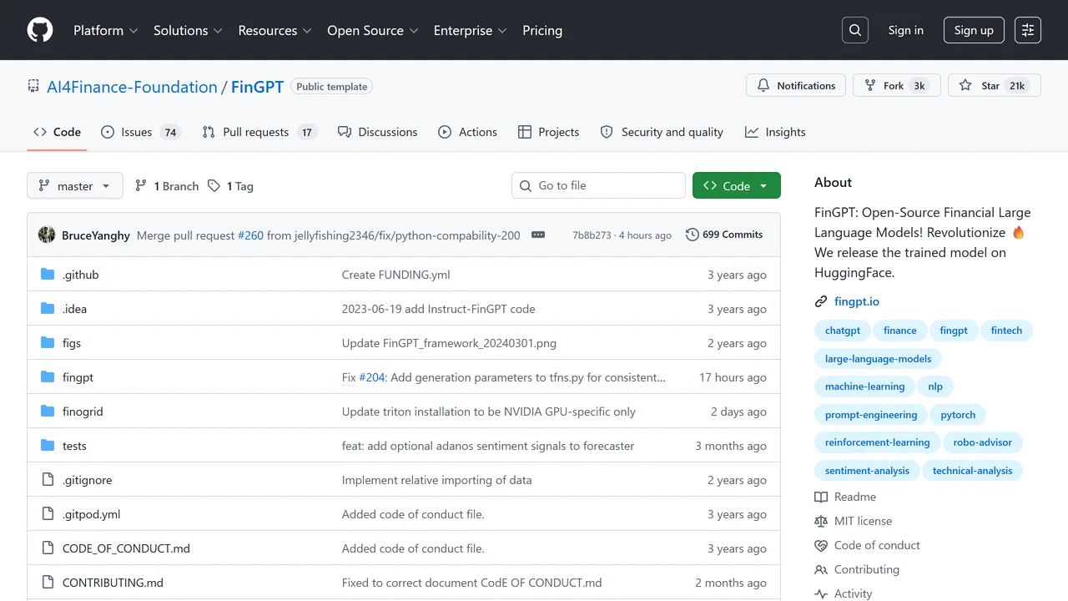Viewport: 1068px width, 601px height.
Task: Open the green Code dropdown button
Action: click(x=737, y=185)
